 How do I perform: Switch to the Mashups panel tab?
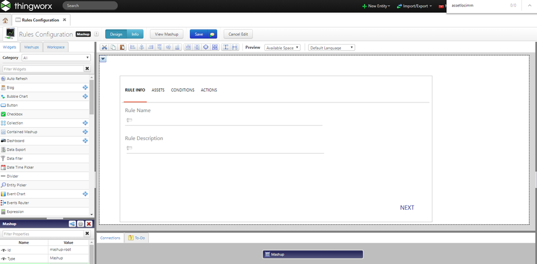point(32,47)
